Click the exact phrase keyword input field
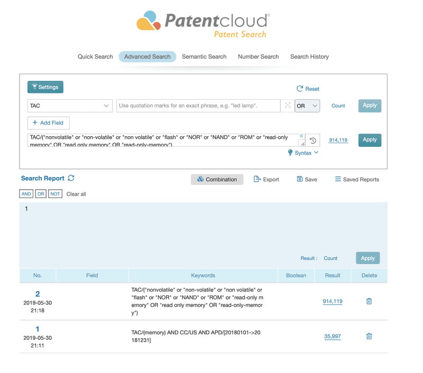Viewport: 423px width, 373px height. point(198,106)
